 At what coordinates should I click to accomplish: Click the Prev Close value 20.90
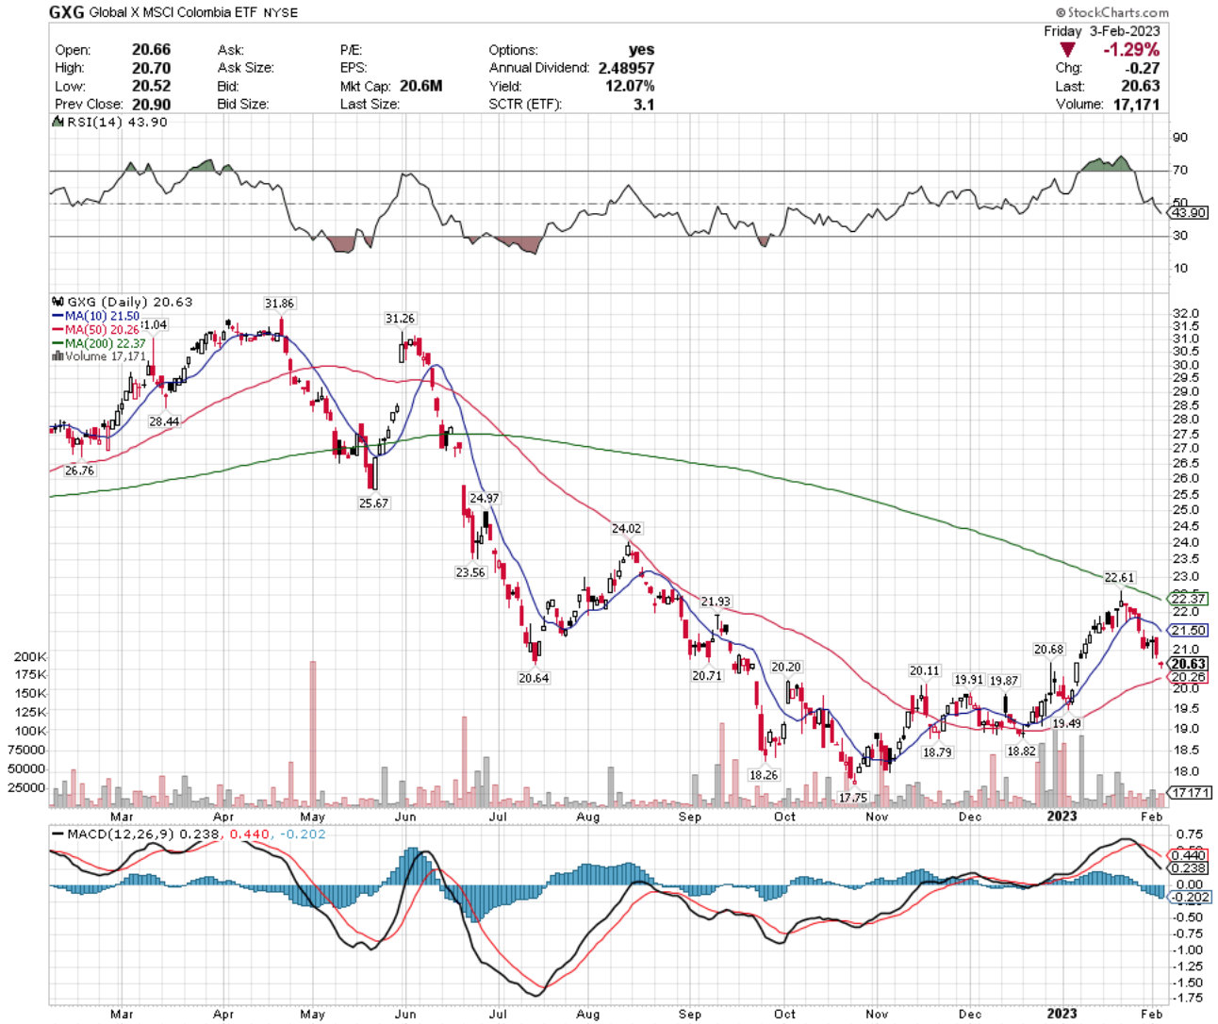click(152, 104)
